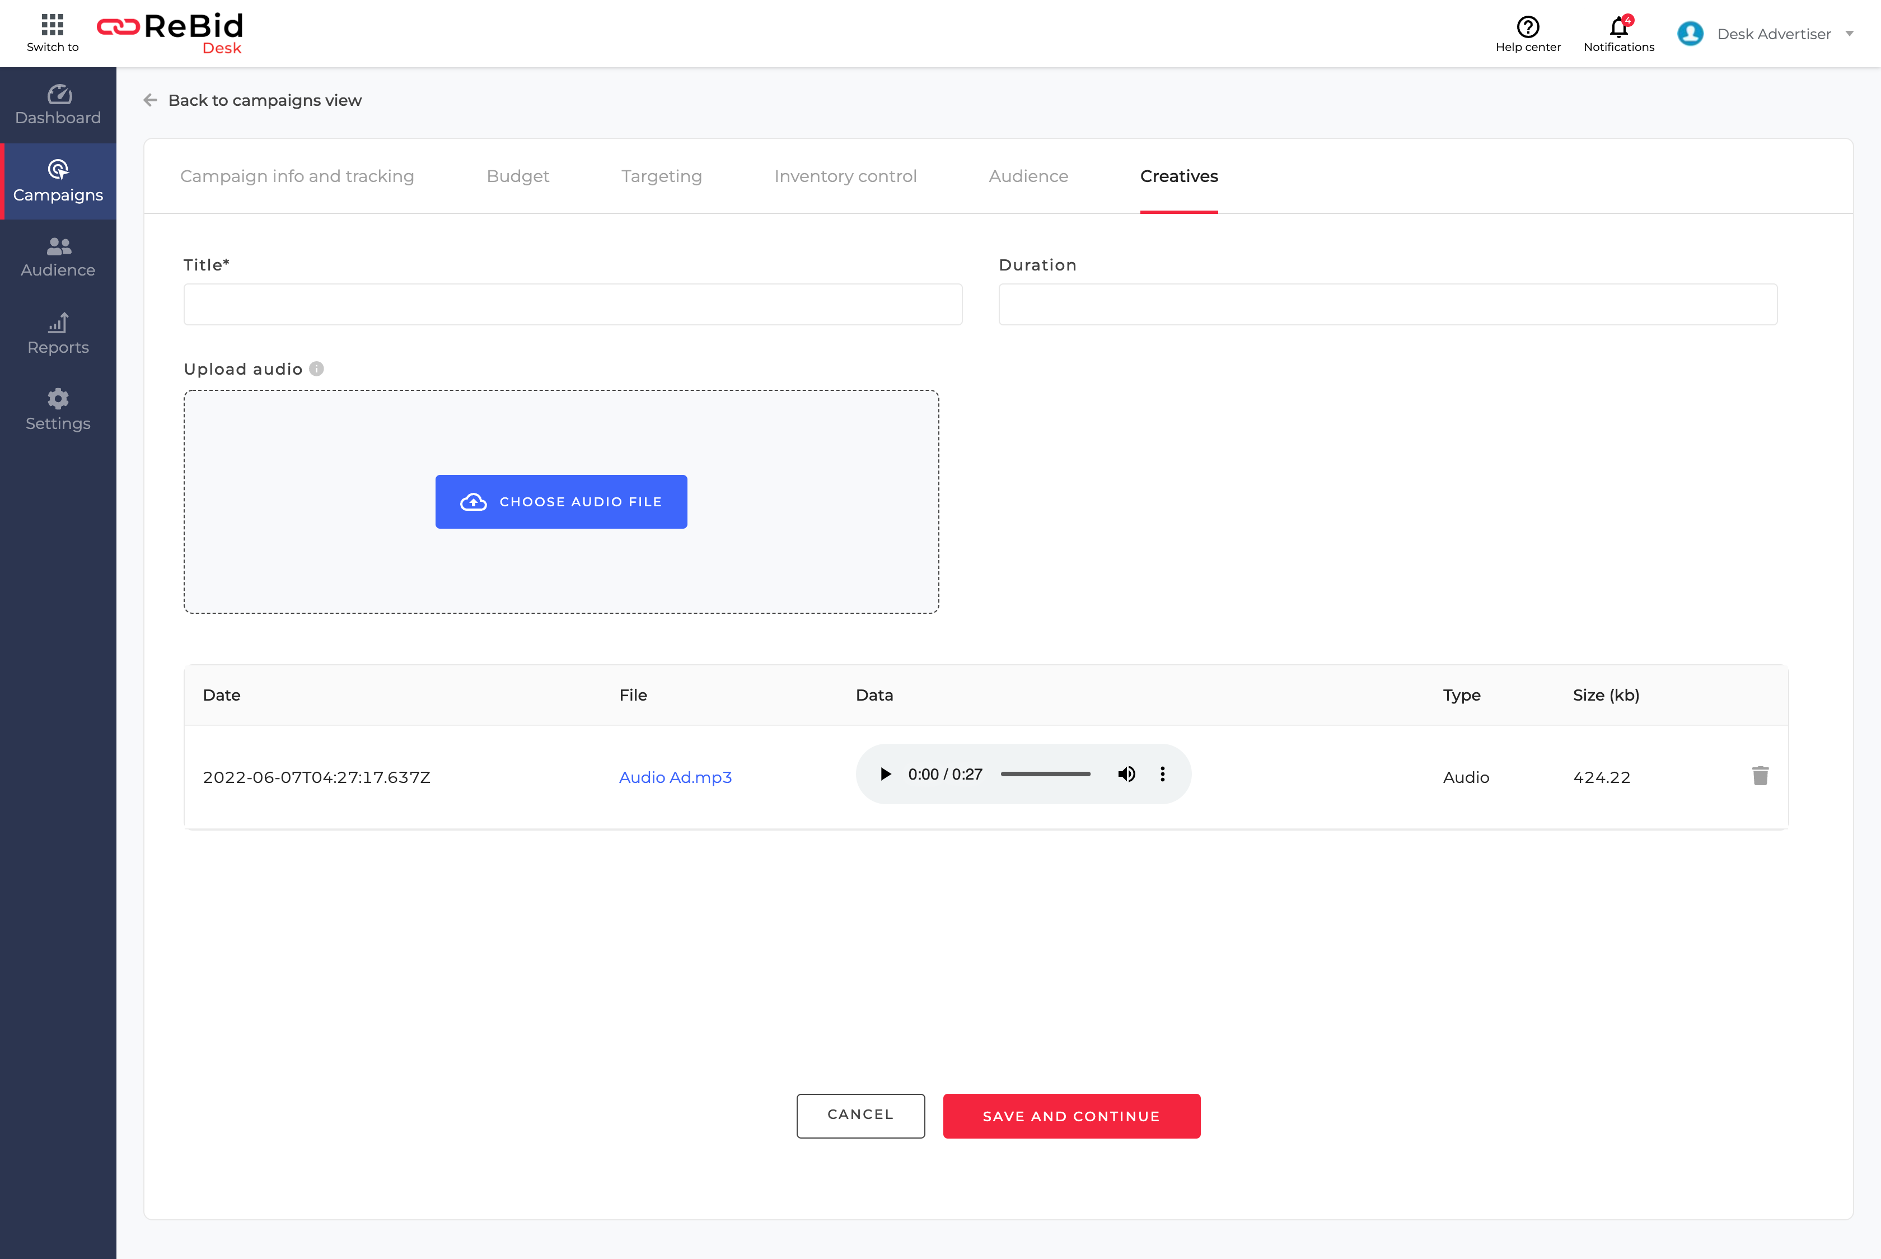Open the Audio Ad.mp3 file link

675,777
